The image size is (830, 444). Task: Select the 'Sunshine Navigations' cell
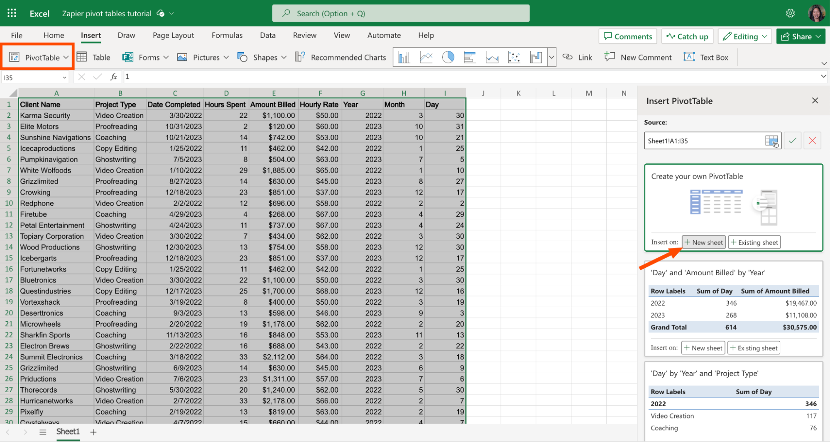[x=56, y=137]
